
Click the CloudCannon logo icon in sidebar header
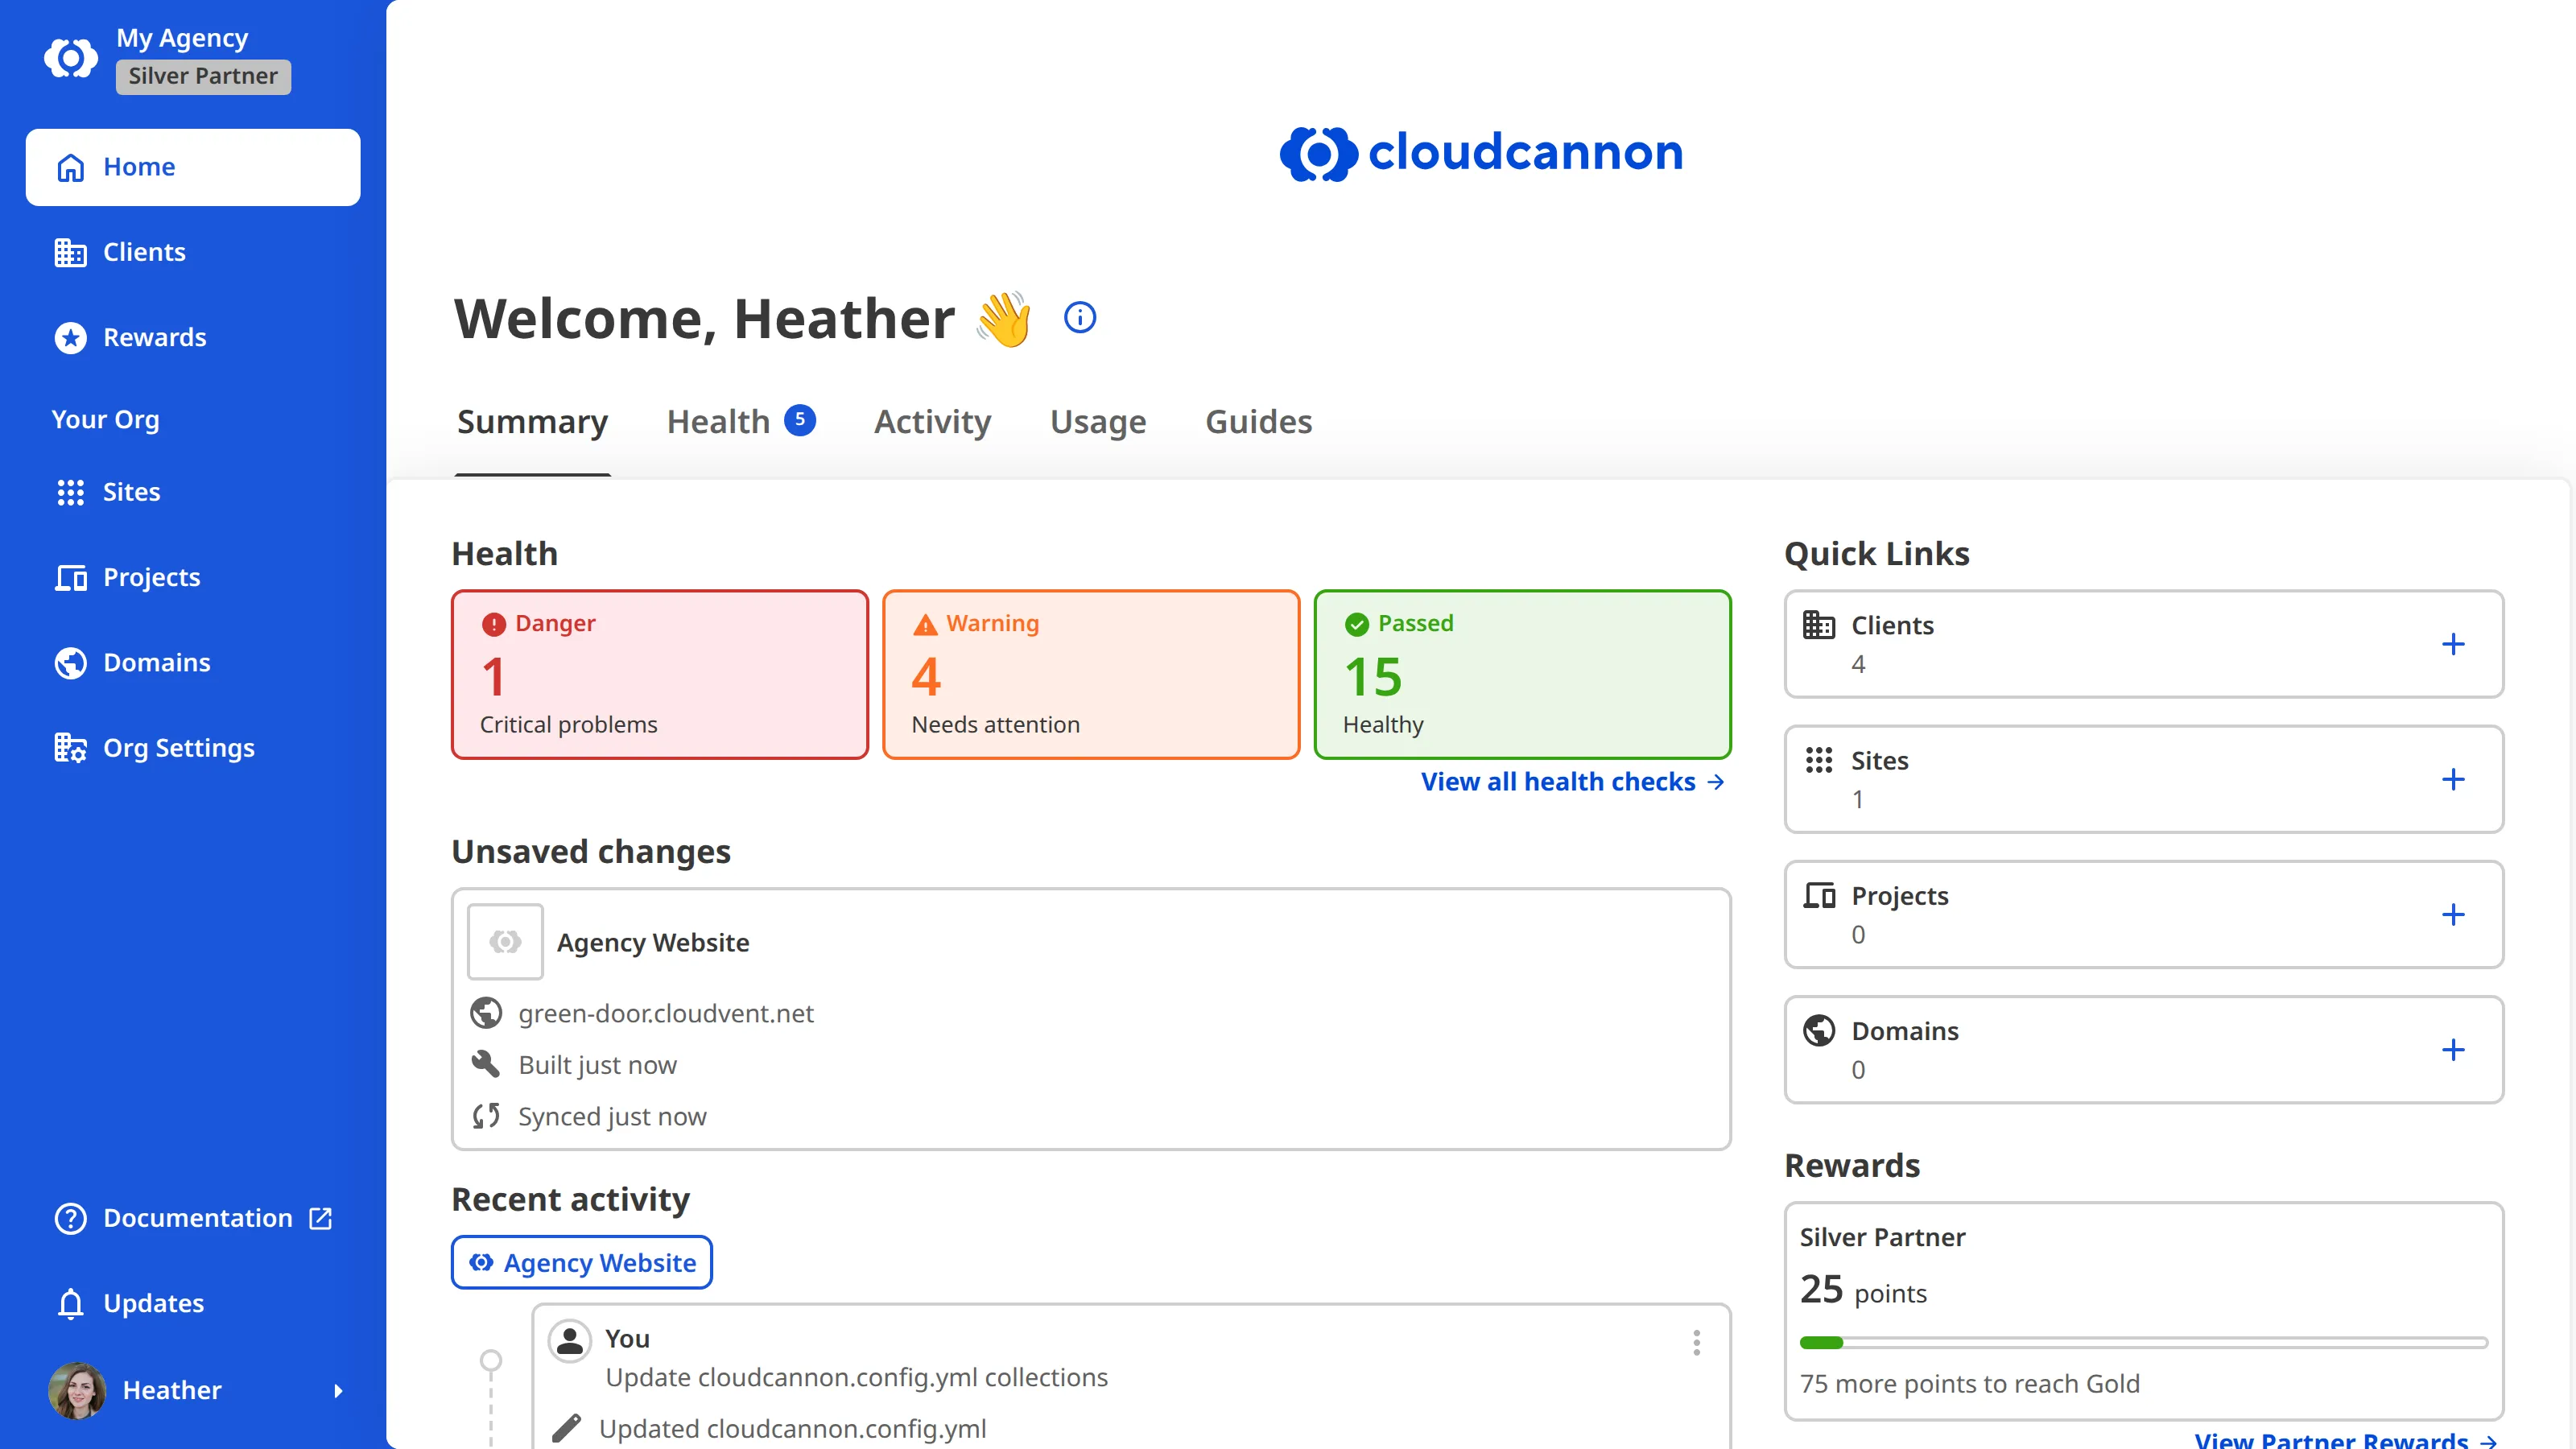click(71, 58)
